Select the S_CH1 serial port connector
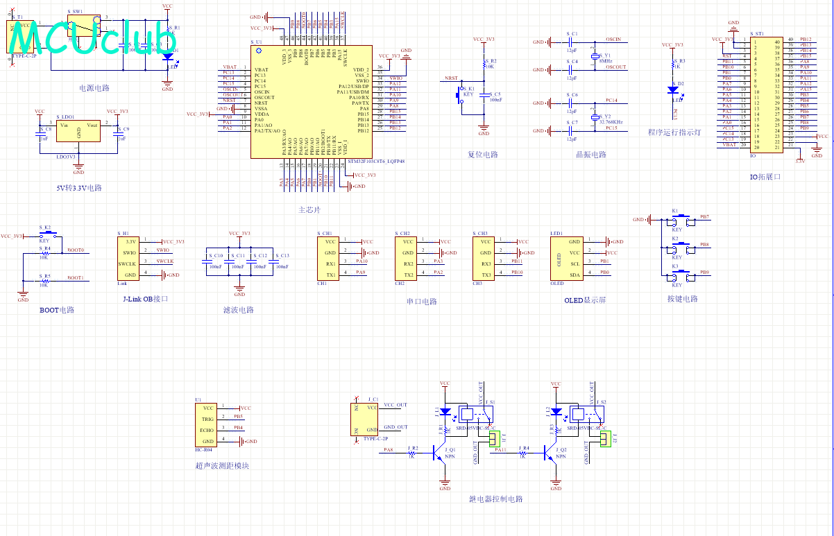834x536 pixels. (330, 258)
